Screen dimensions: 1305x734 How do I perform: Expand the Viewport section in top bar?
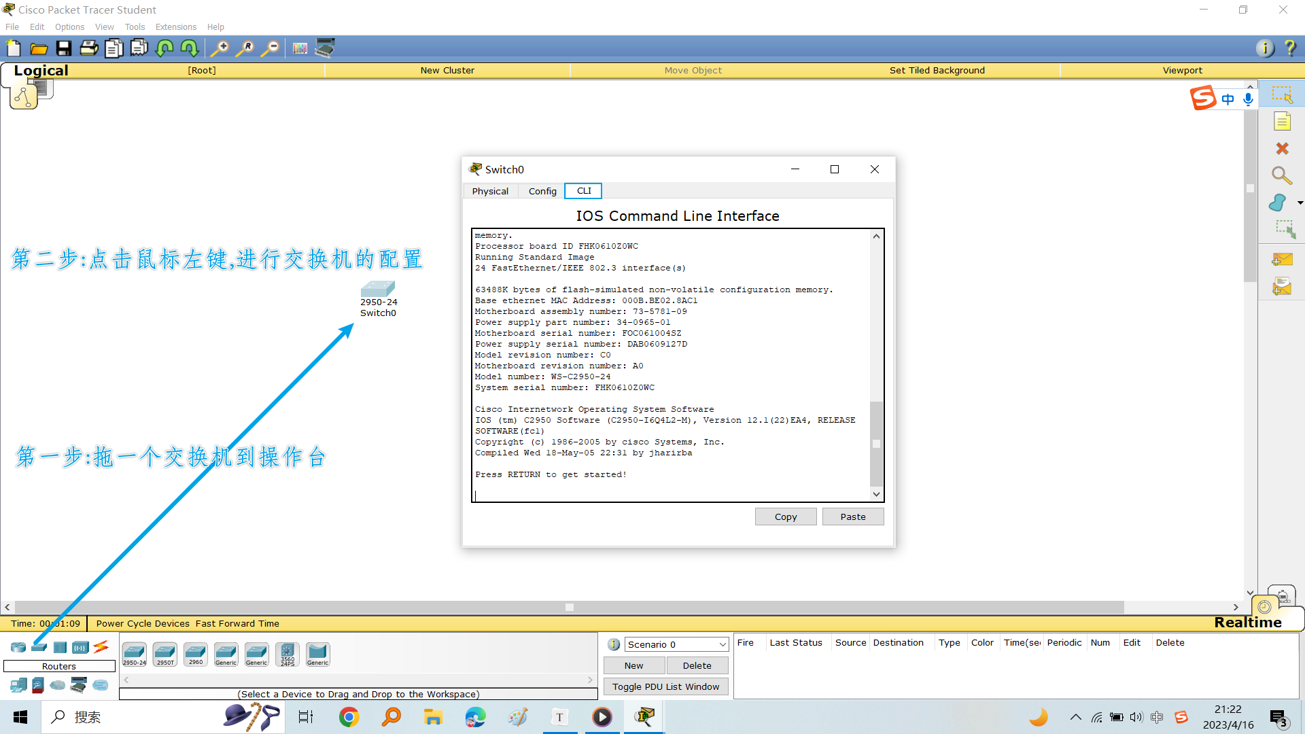coord(1182,70)
